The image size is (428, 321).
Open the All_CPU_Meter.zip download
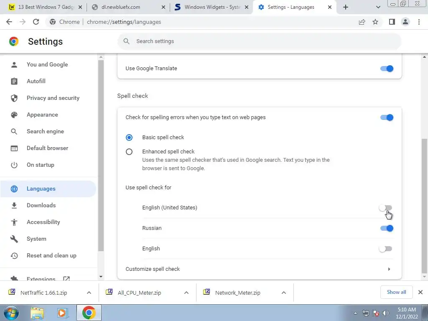tap(139, 293)
